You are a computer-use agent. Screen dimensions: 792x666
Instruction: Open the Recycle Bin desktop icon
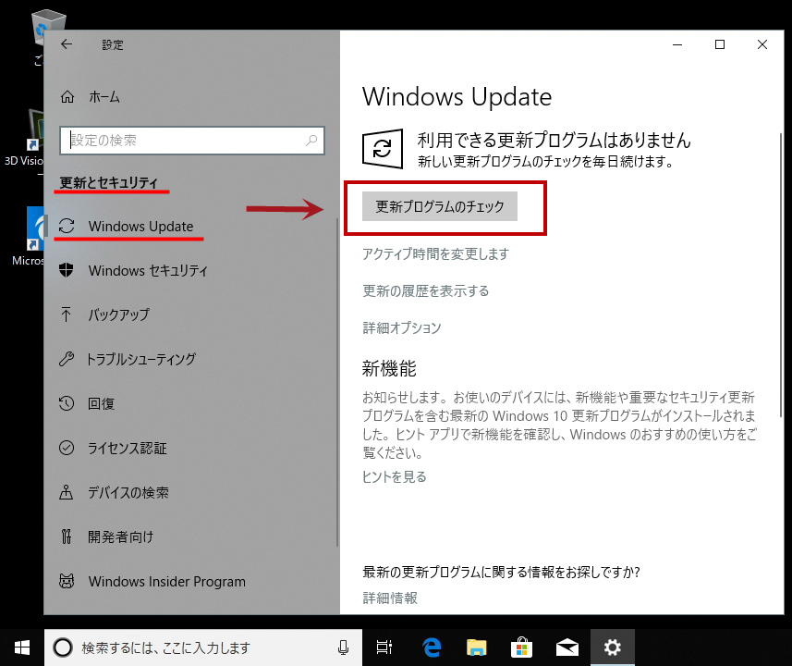(48, 28)
